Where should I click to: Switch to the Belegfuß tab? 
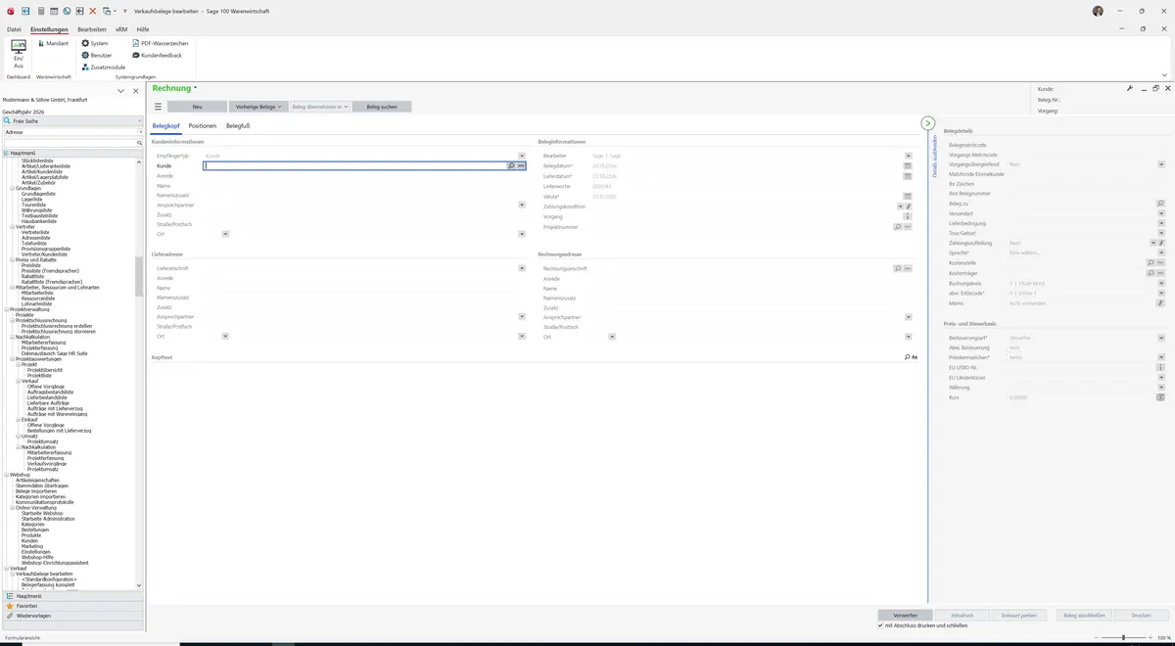238,126
